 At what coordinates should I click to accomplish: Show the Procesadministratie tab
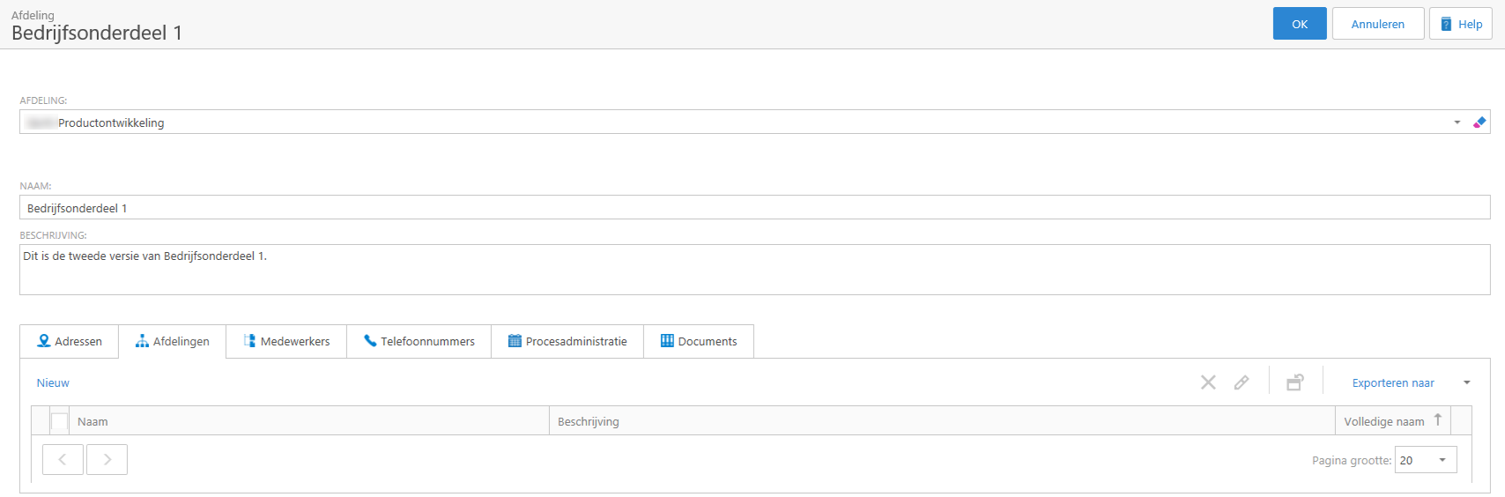[x=567, y=341]
